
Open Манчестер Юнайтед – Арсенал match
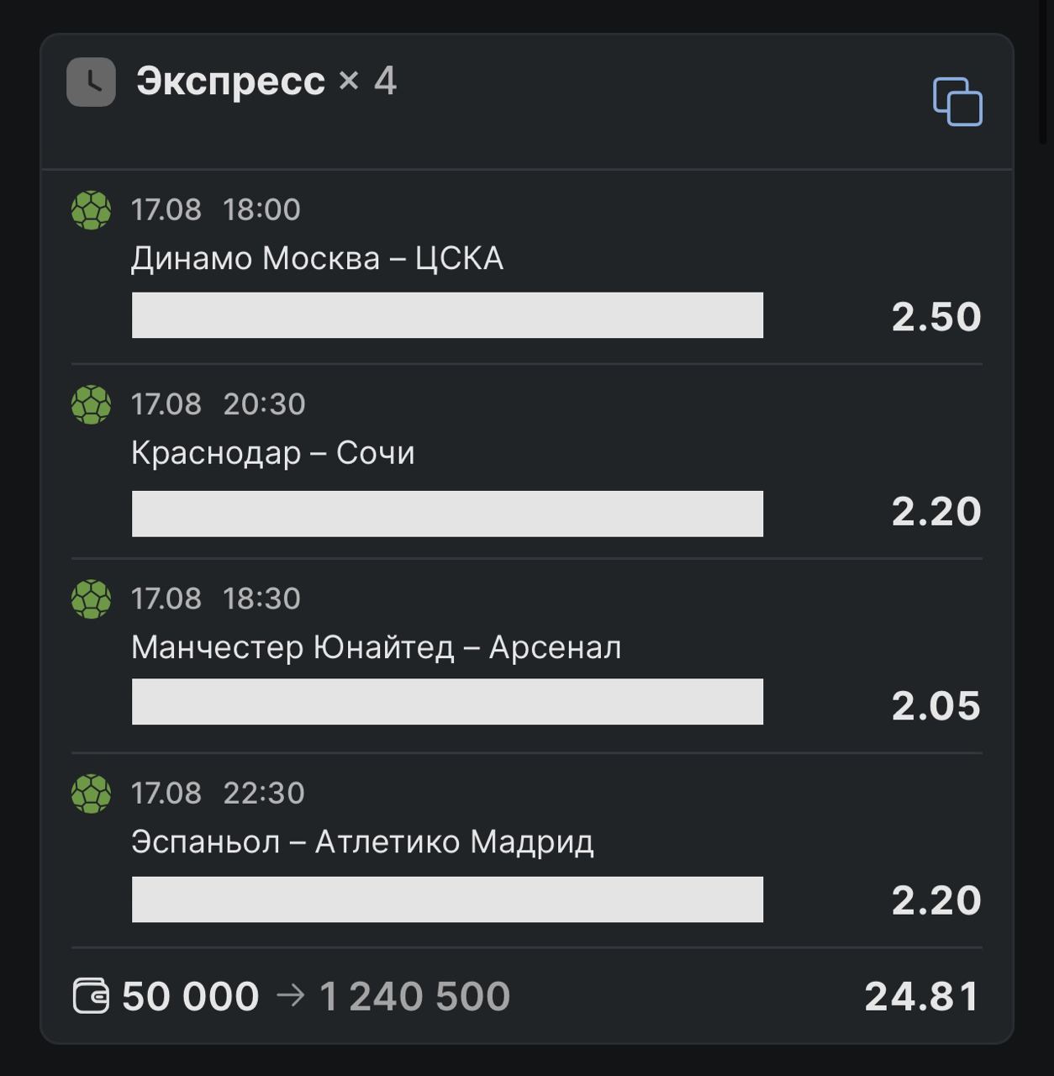point(376,647)
